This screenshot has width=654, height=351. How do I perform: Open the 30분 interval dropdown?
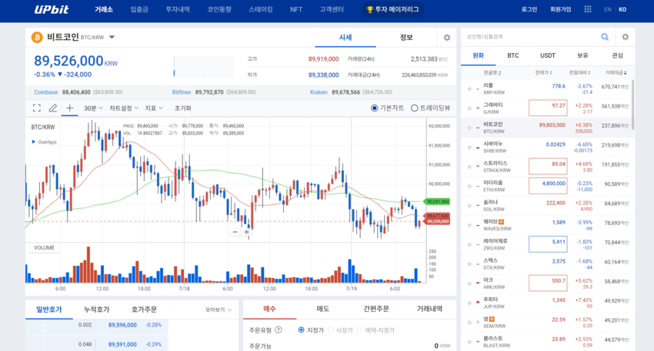(93, 108)
